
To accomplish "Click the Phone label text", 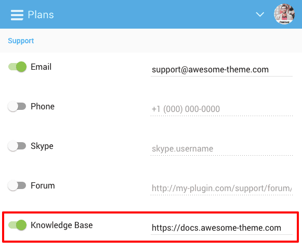I will click(x=43, y=107).
